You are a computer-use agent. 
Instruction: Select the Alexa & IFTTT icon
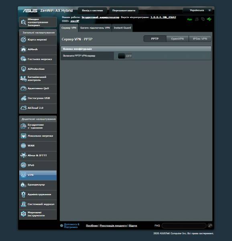[x=23, y=155]
